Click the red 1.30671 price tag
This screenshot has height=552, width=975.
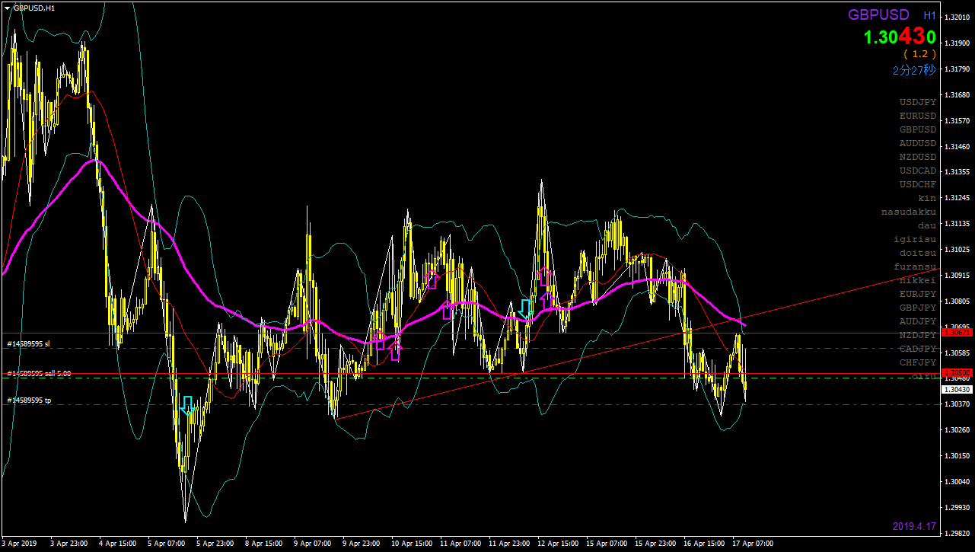click(x=957, y=333)
